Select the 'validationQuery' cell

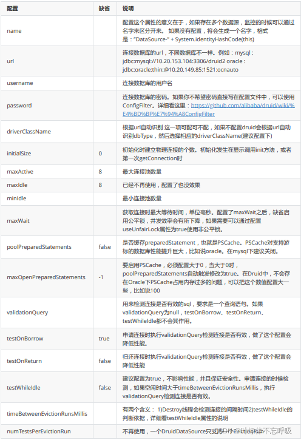pyautogui.click(x=47, y=313)
